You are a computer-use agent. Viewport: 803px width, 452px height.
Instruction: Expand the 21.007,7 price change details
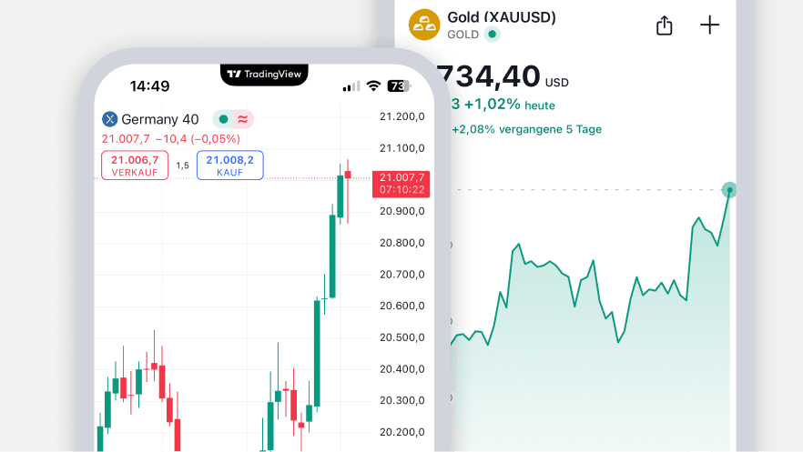point(170,139)
